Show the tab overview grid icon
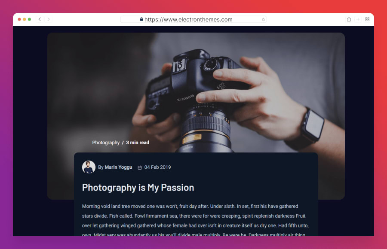Viewport: 387px width, 249px height. pyautogui.click(x=367, y=19)
